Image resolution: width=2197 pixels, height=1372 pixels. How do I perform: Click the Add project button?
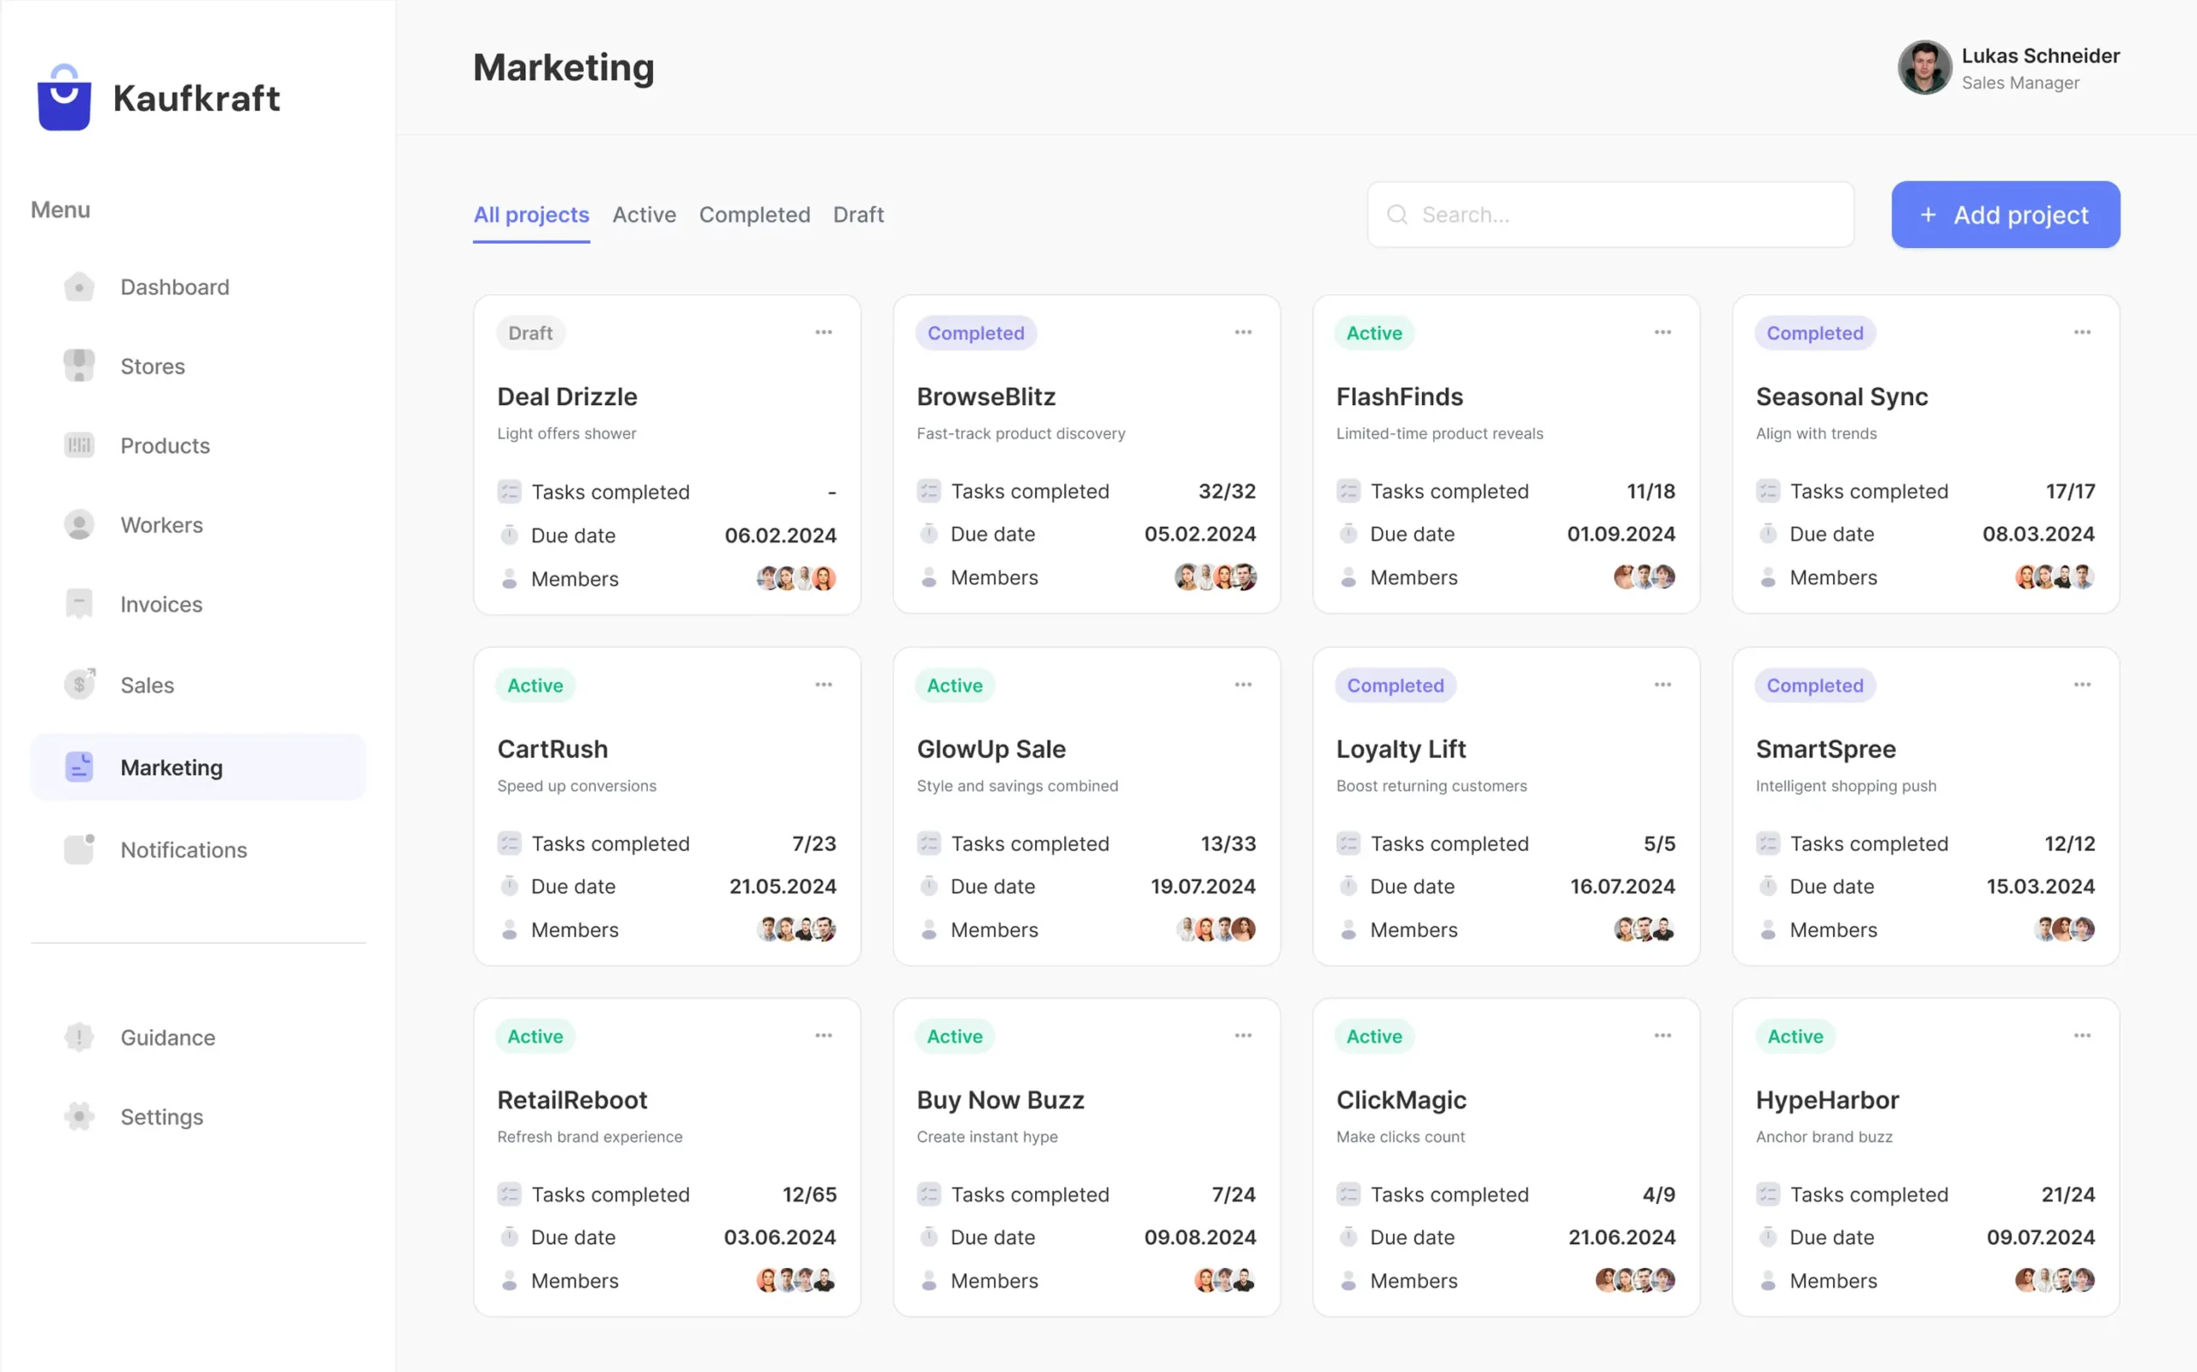click(x=2005, y=215)
